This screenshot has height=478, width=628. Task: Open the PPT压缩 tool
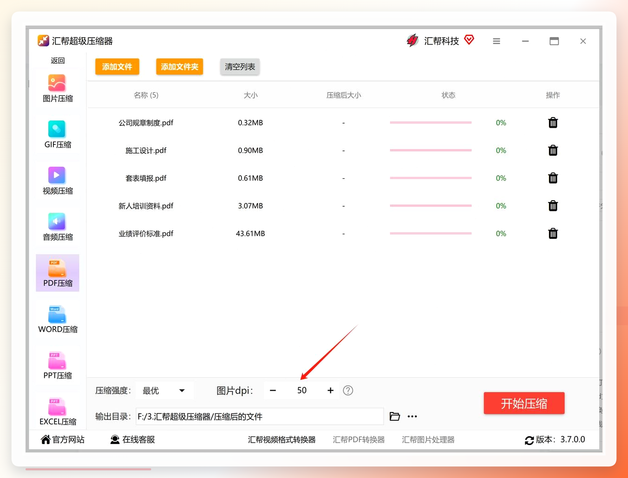(58, 365)
